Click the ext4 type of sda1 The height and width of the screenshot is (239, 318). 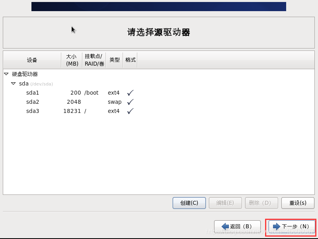(x=113, y=93)
